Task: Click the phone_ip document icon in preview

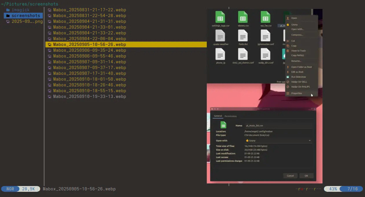Action: tap(220, 54)
